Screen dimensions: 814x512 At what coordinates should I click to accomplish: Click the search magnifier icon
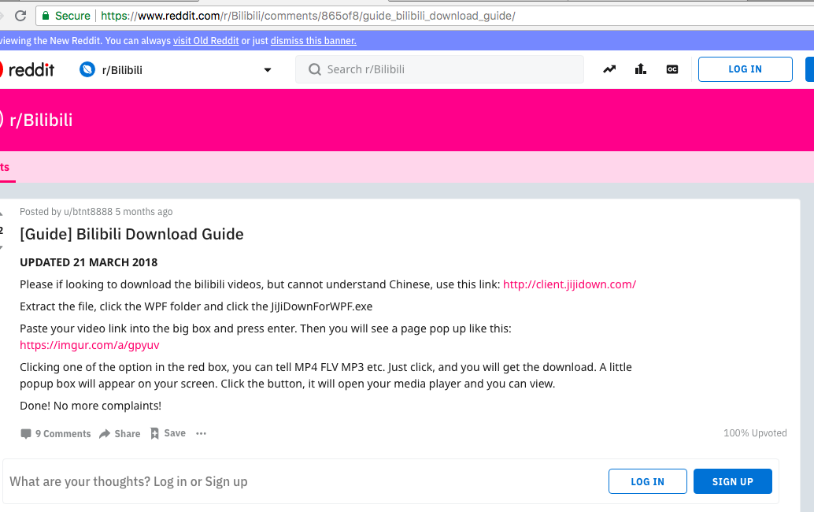click(x=315, y=69)
